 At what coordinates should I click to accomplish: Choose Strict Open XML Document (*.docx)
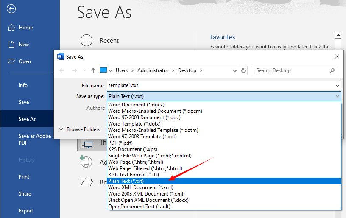point(224,200)
